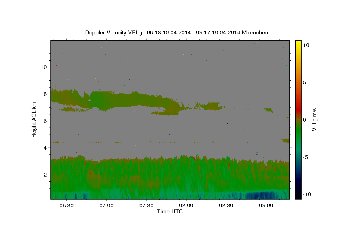The image size is (358, 239).
Task: Click the 'Time UTC' axis label
Action: point(170,212)
